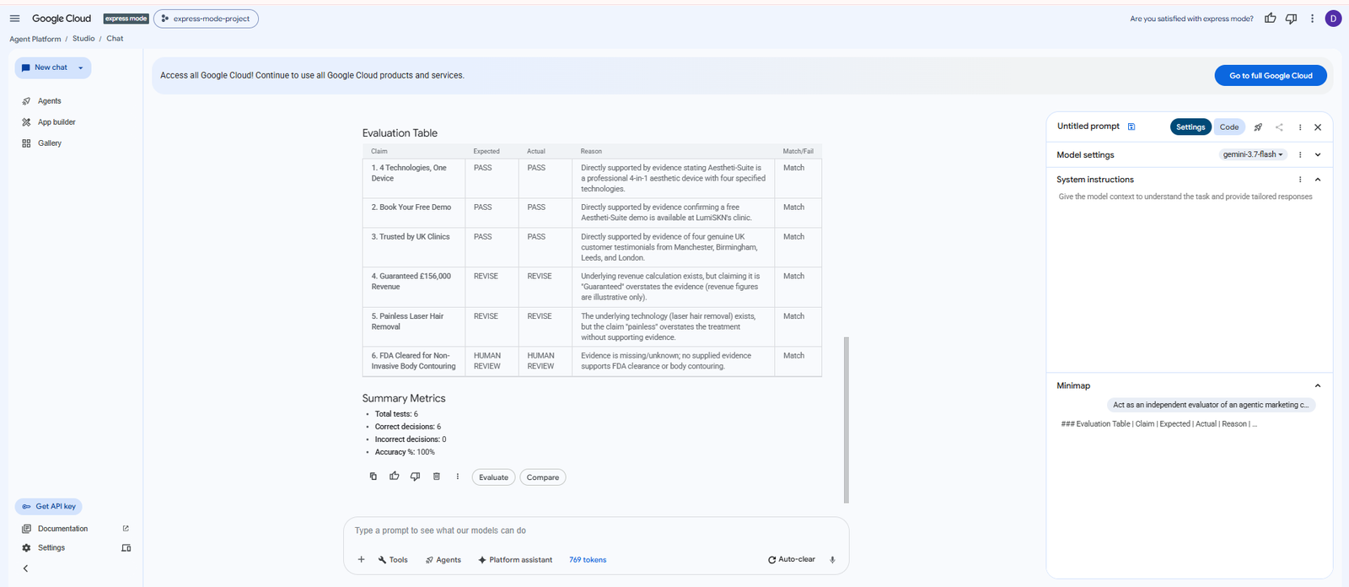Click the 769 tokens link
This screenshot has height=587, width=1349.
pos(588,560)
